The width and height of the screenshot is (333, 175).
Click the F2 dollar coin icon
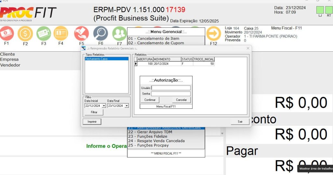point(25,33)
